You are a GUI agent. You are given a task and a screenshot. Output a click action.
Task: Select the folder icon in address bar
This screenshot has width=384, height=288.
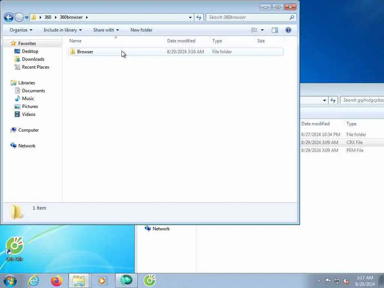point(34,17)
